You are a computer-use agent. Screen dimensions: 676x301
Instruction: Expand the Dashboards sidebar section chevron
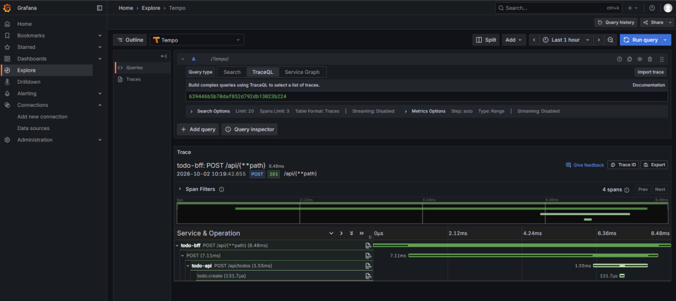(100, 59)
